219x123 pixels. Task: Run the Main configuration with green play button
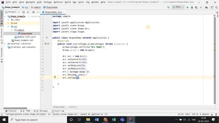[x=188, y=8]
